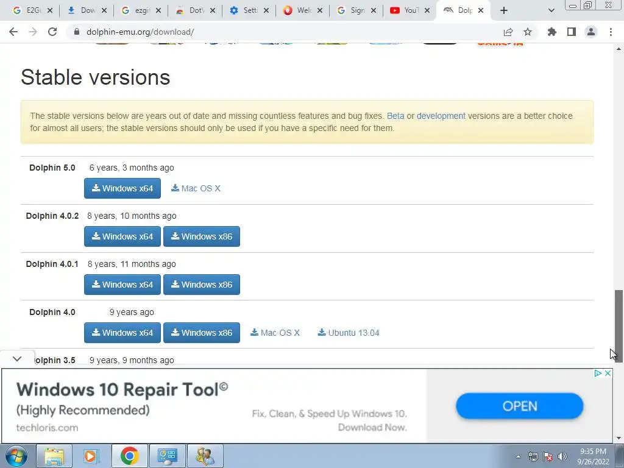The height and width of the screenshot is (468, 624).
Task: Download Dolphin 4.0.2 Windows x64
Action: [122, 236]
